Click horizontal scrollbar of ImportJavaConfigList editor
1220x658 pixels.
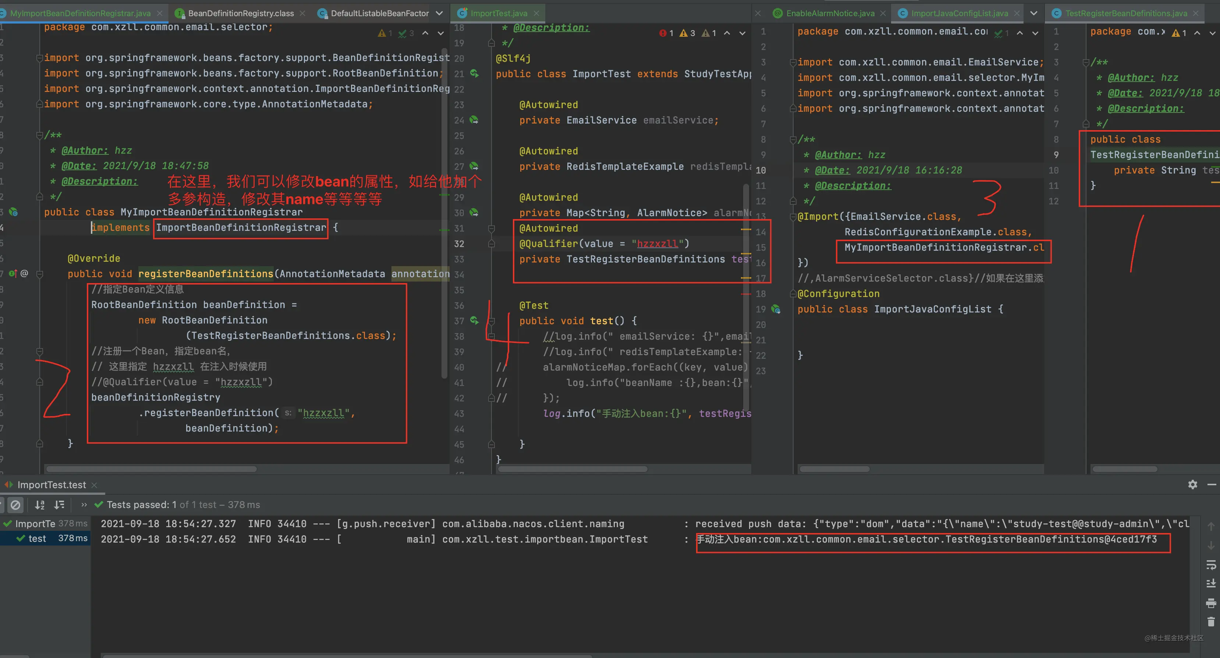834,469
